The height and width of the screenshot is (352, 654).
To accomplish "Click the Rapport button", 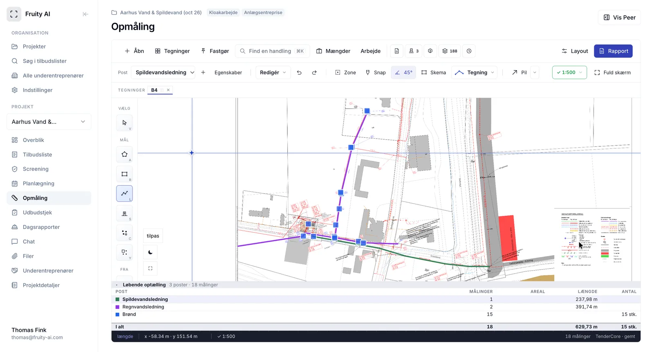I will [613, 51].
